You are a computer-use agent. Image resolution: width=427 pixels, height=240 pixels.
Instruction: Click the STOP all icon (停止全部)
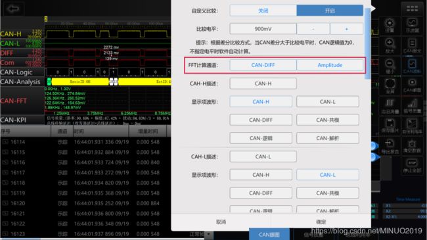(x=412, y=166)
